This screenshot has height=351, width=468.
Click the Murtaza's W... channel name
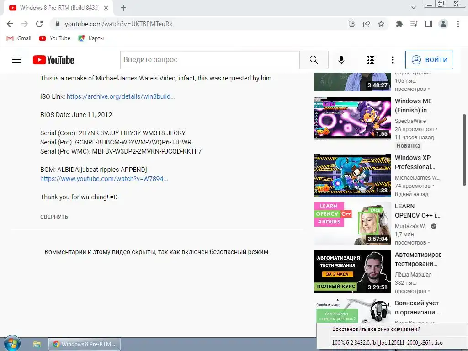(x=412, y=226)
